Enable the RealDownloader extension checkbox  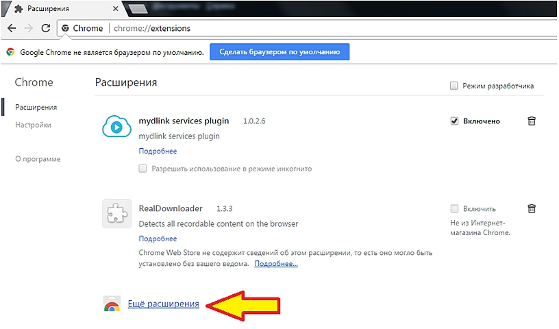pyautogui.click(x=454, y=208)
